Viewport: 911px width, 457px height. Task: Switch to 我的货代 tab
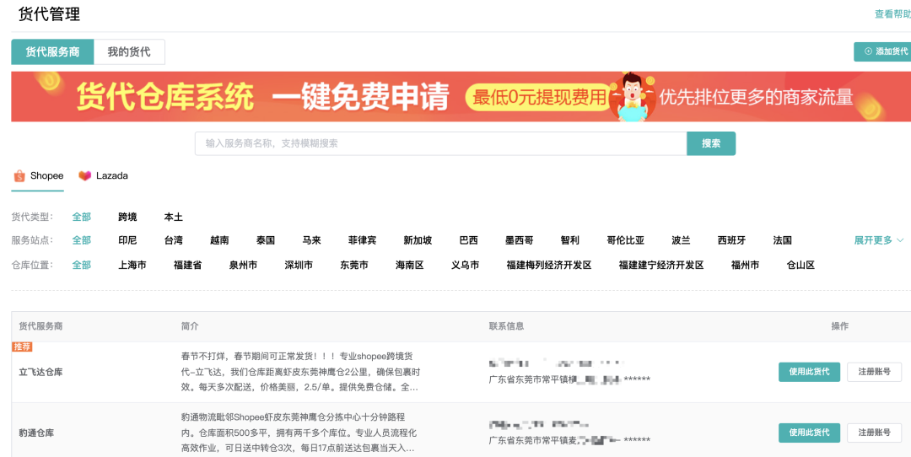click(129, 51)
